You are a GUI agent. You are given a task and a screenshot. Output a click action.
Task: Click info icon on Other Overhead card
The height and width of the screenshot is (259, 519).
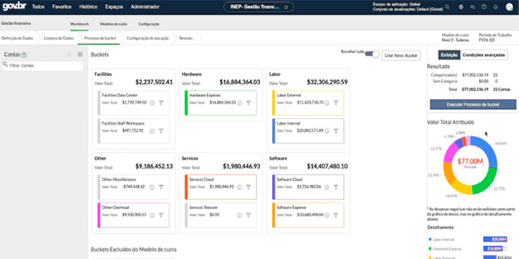click(152, 216)
